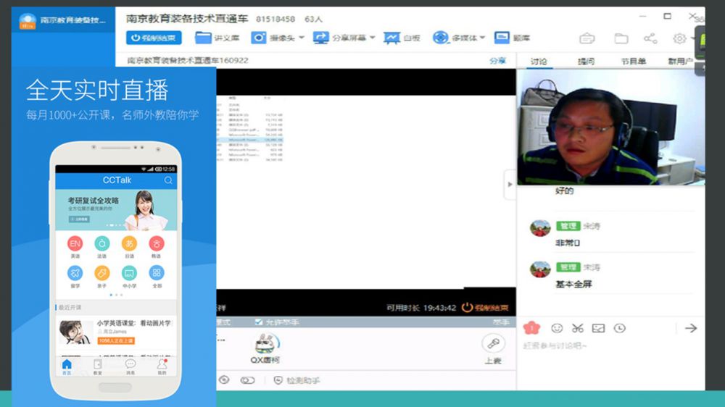
Task: Toggle the switch beside 检测助手
Action: tap(247, 380)
